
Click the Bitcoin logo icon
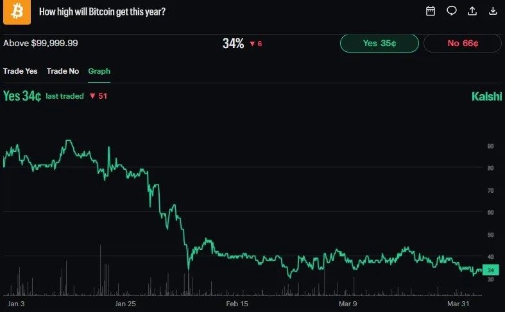[x=17, y=12]
